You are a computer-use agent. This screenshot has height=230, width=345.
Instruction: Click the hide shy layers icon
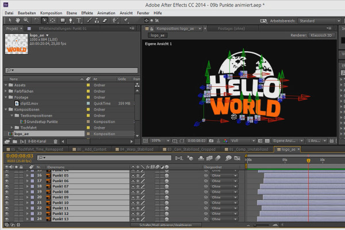pos(201,158)
